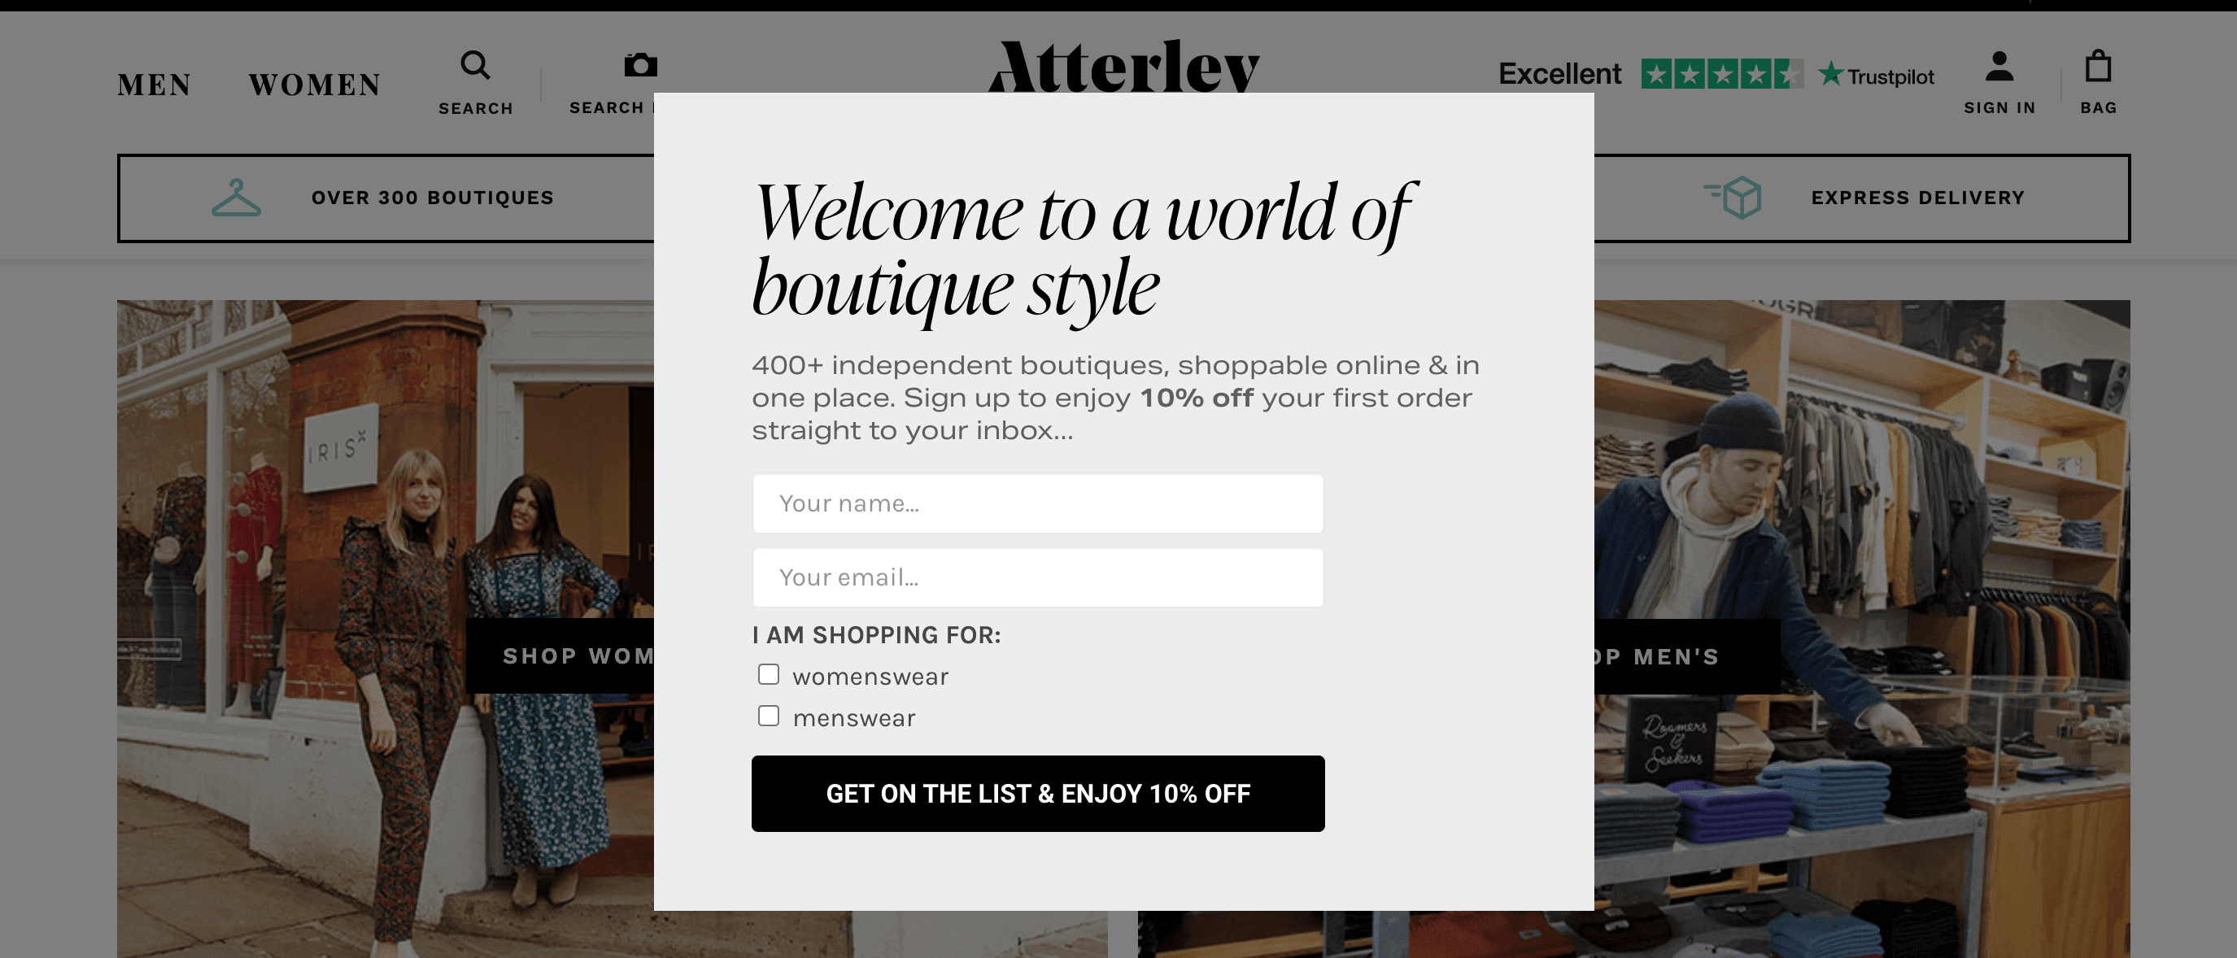This screenshot has height=958, width=2237.
Task: Focus the Your email field
Action: pos(1038,577)
